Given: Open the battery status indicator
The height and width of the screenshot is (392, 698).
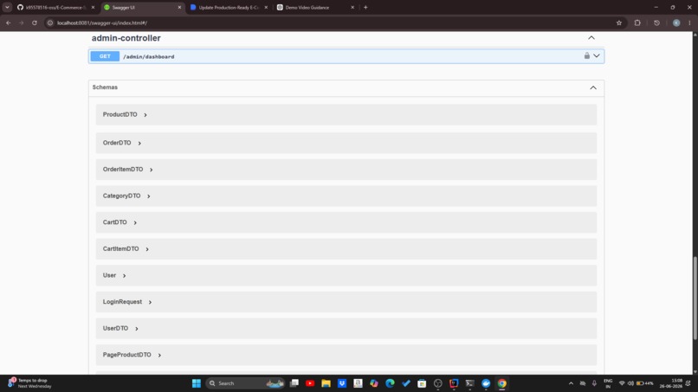Looking at the screenshot, I should tap(644, 383).
